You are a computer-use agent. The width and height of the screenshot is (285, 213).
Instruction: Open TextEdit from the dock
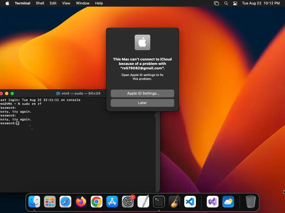(143, 201)
